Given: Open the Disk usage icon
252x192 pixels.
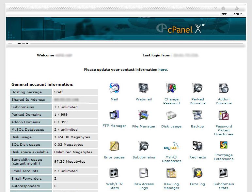Looking at the screenshot, I should click(x=171, y=115).
